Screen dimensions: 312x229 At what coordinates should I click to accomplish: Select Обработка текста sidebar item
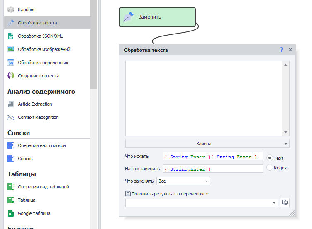[47, 23]
